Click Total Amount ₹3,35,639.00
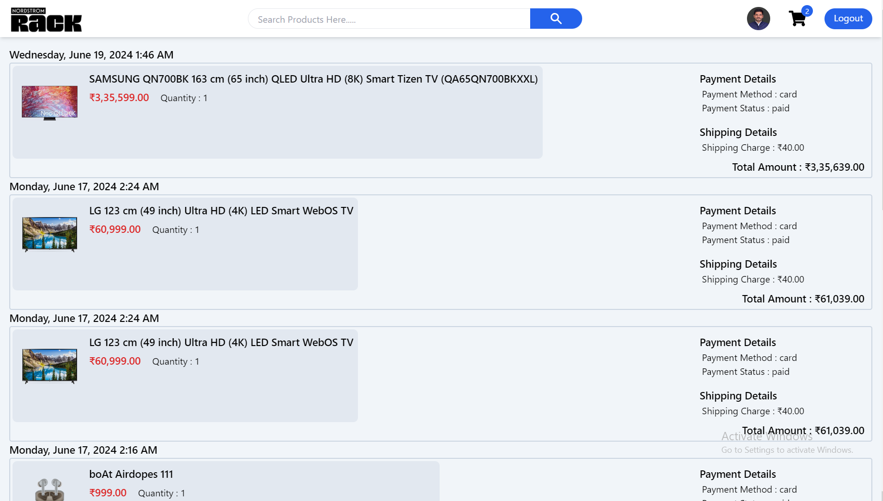883x501 pixels. point(798,167)
